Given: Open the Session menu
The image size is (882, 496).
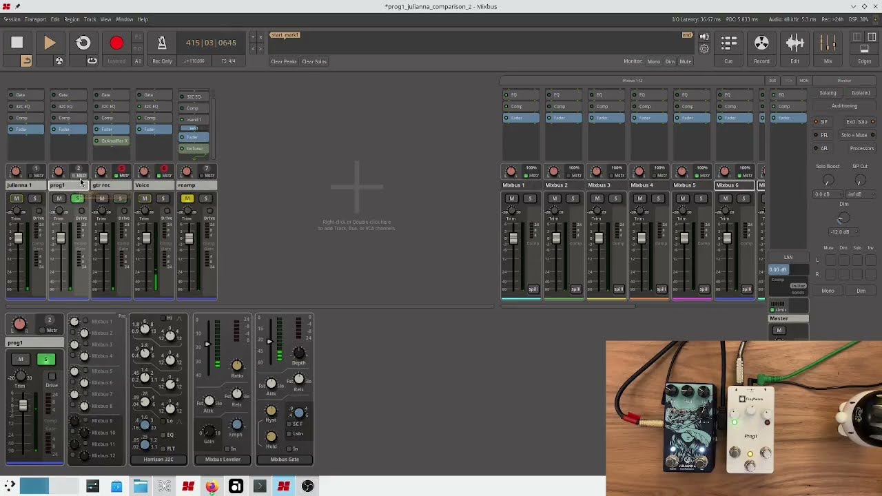Looking at the screenshot, I should click(12, 19).
